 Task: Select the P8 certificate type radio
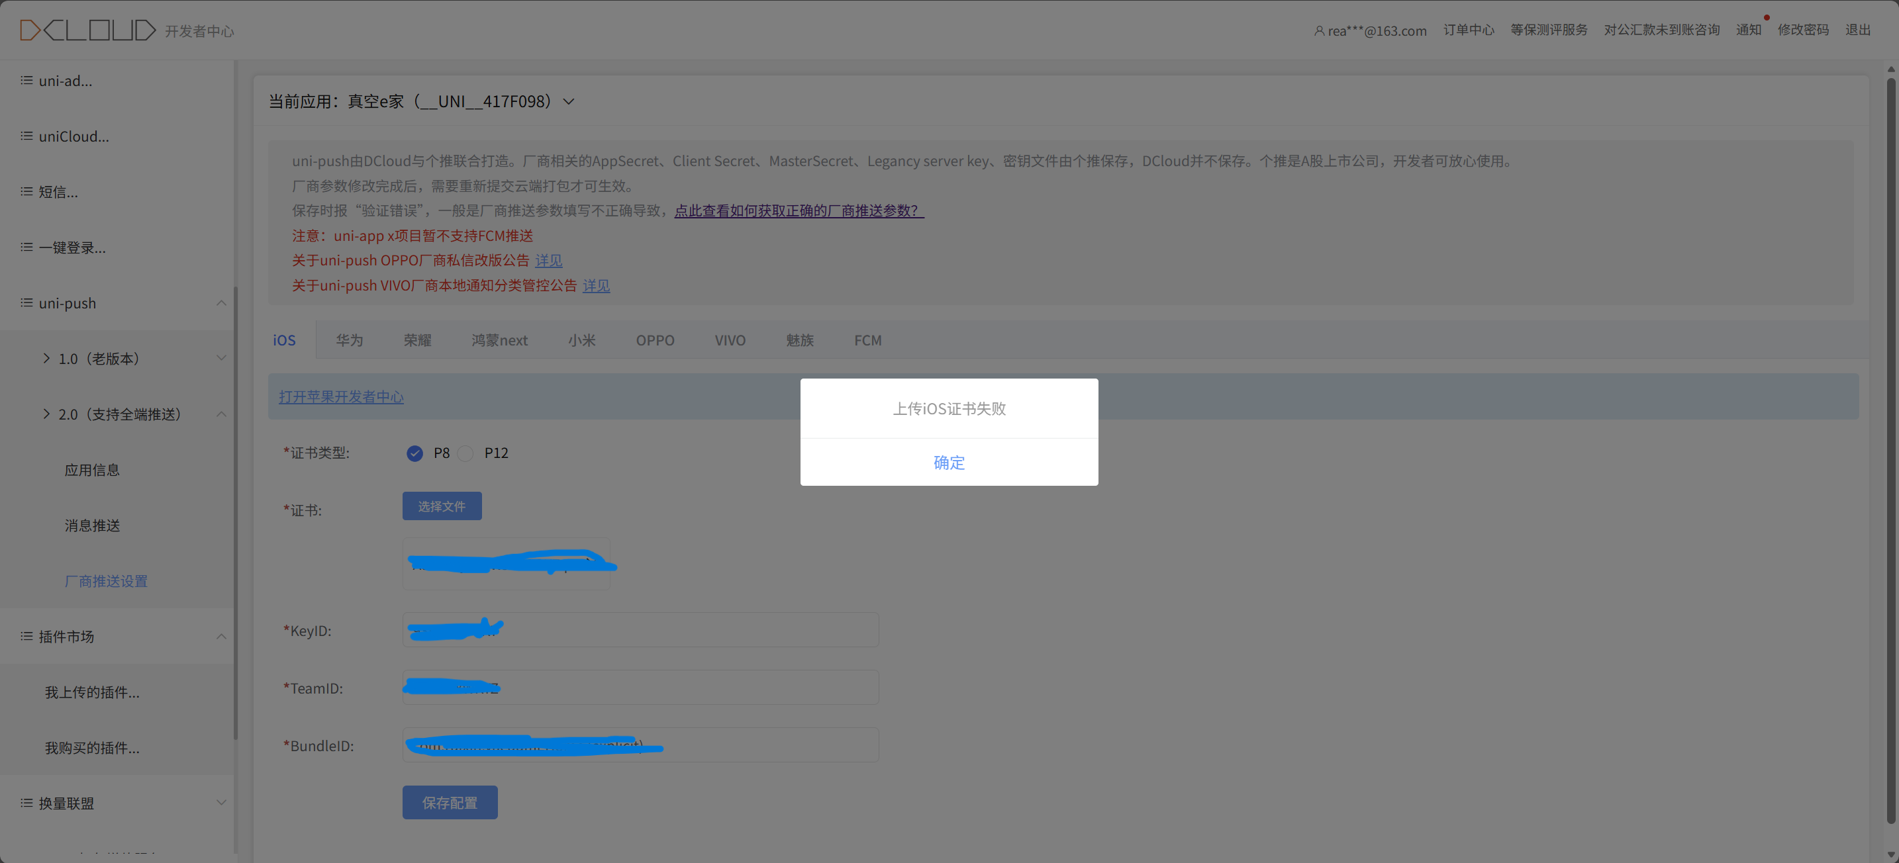(415, 453)
